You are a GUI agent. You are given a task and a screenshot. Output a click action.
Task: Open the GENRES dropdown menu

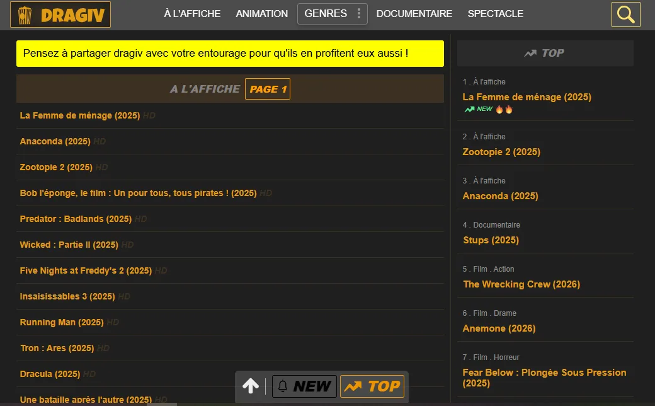[332, 14]
